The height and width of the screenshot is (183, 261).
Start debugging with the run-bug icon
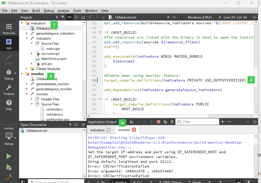[9, 167]
